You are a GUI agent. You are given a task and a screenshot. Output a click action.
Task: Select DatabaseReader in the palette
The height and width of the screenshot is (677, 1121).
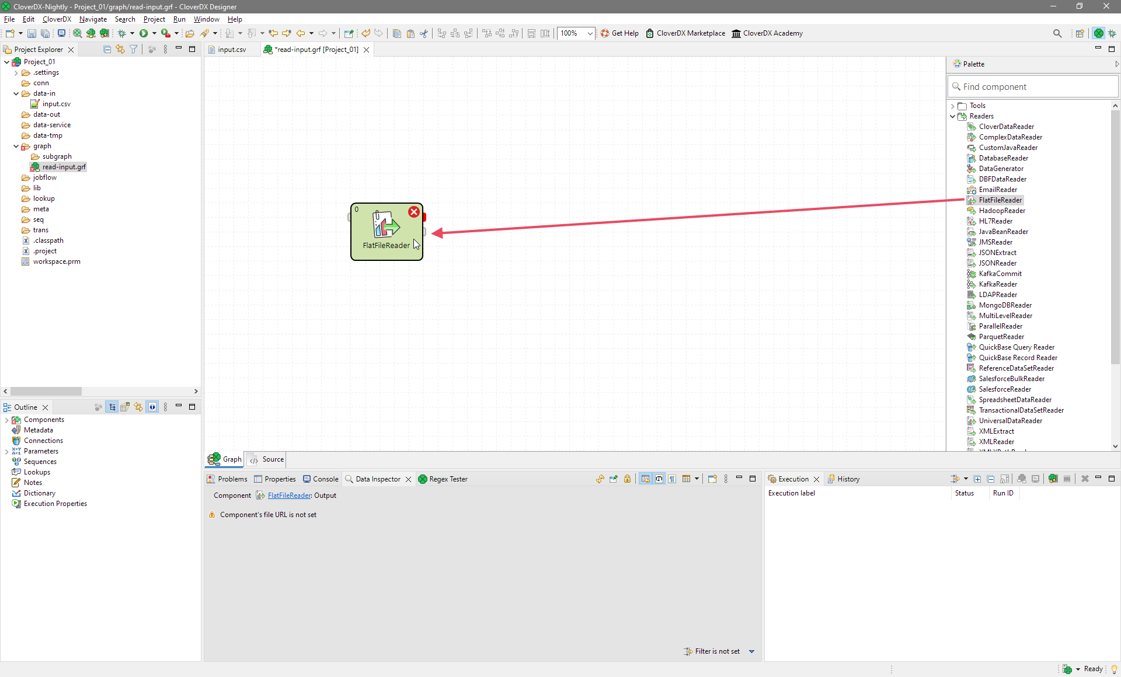tap(1003, 158)
